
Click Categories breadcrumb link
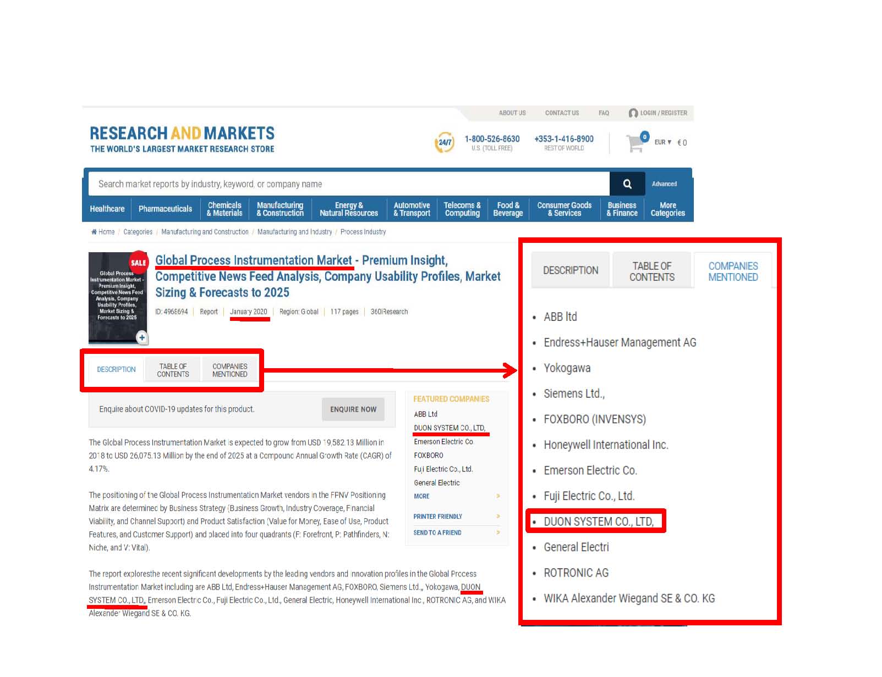(x=138, y=232)
